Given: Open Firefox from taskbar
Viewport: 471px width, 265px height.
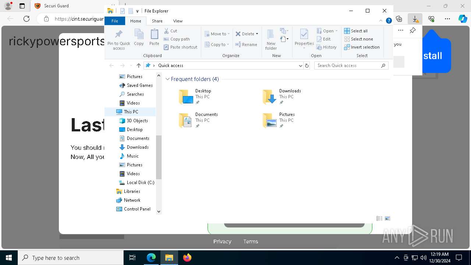Looking at the screenshot, I should (187, 258).
